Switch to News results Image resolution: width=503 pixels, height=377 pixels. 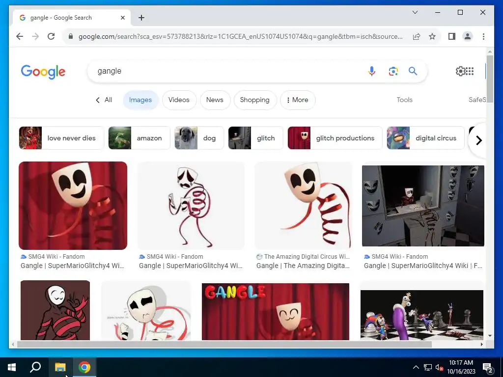click(215, 100)
